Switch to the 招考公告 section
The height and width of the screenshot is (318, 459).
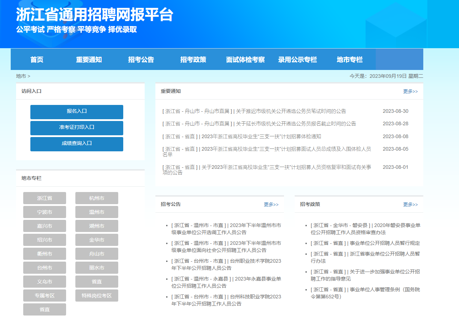point(141,59)
